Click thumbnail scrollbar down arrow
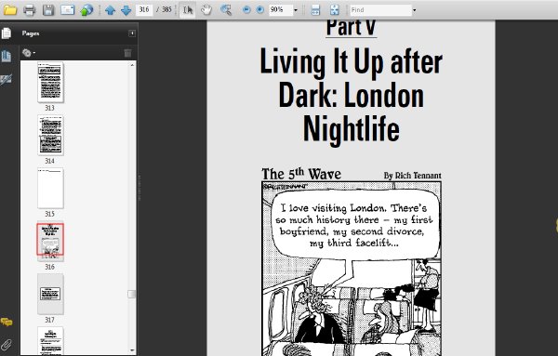 tap(132, 350)
